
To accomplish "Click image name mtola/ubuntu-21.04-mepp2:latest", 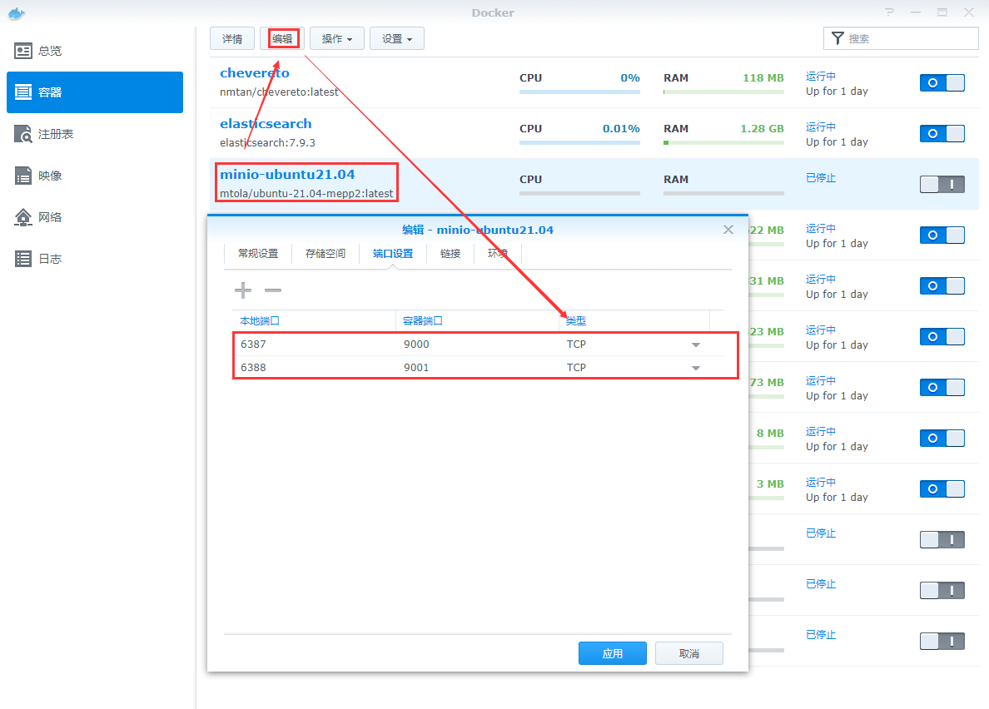I will click(x=306, y=194).
